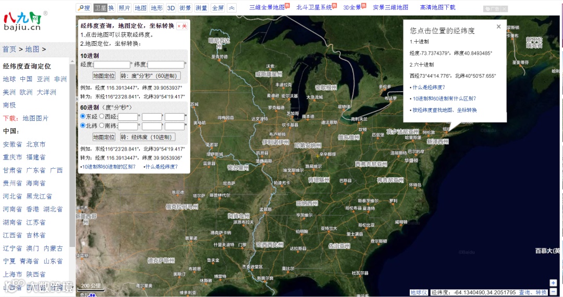Screen dimensions: 563x297
Task: Open 黑龙江省 province link
Action: [39, 196]
